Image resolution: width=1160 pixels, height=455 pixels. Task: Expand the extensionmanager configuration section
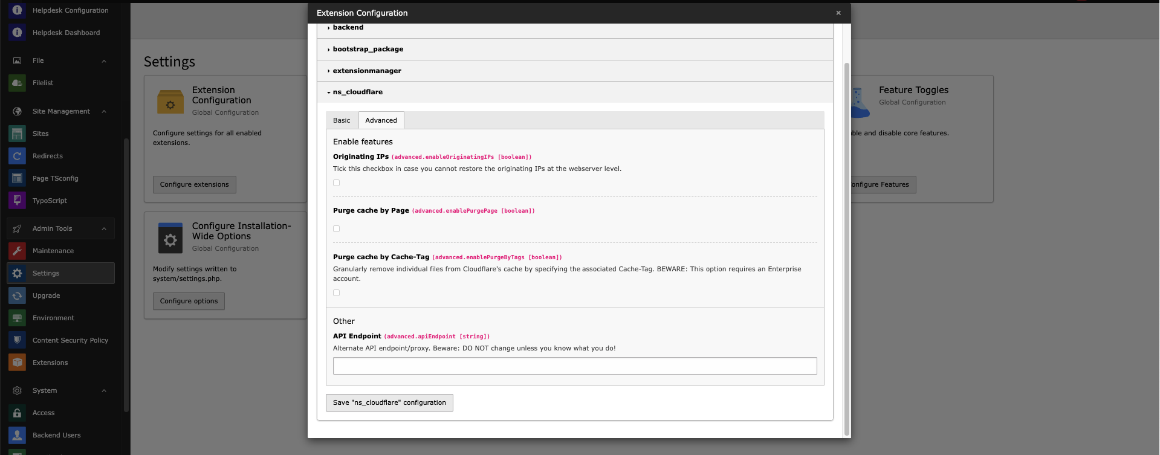[x=366, y=71]
